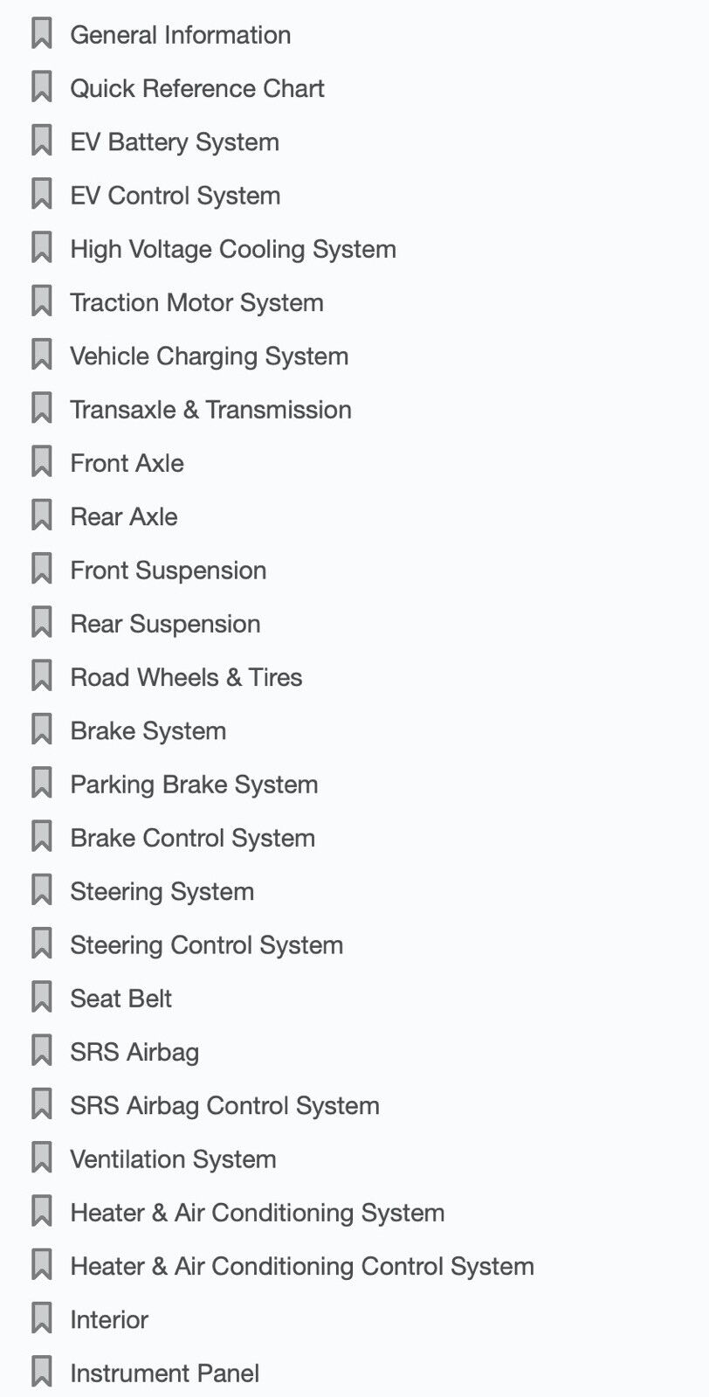Screen dimensions: 709x1397
Task: Select Heater & Air Conditioning Control System
Action: [x=301, y=1266]
